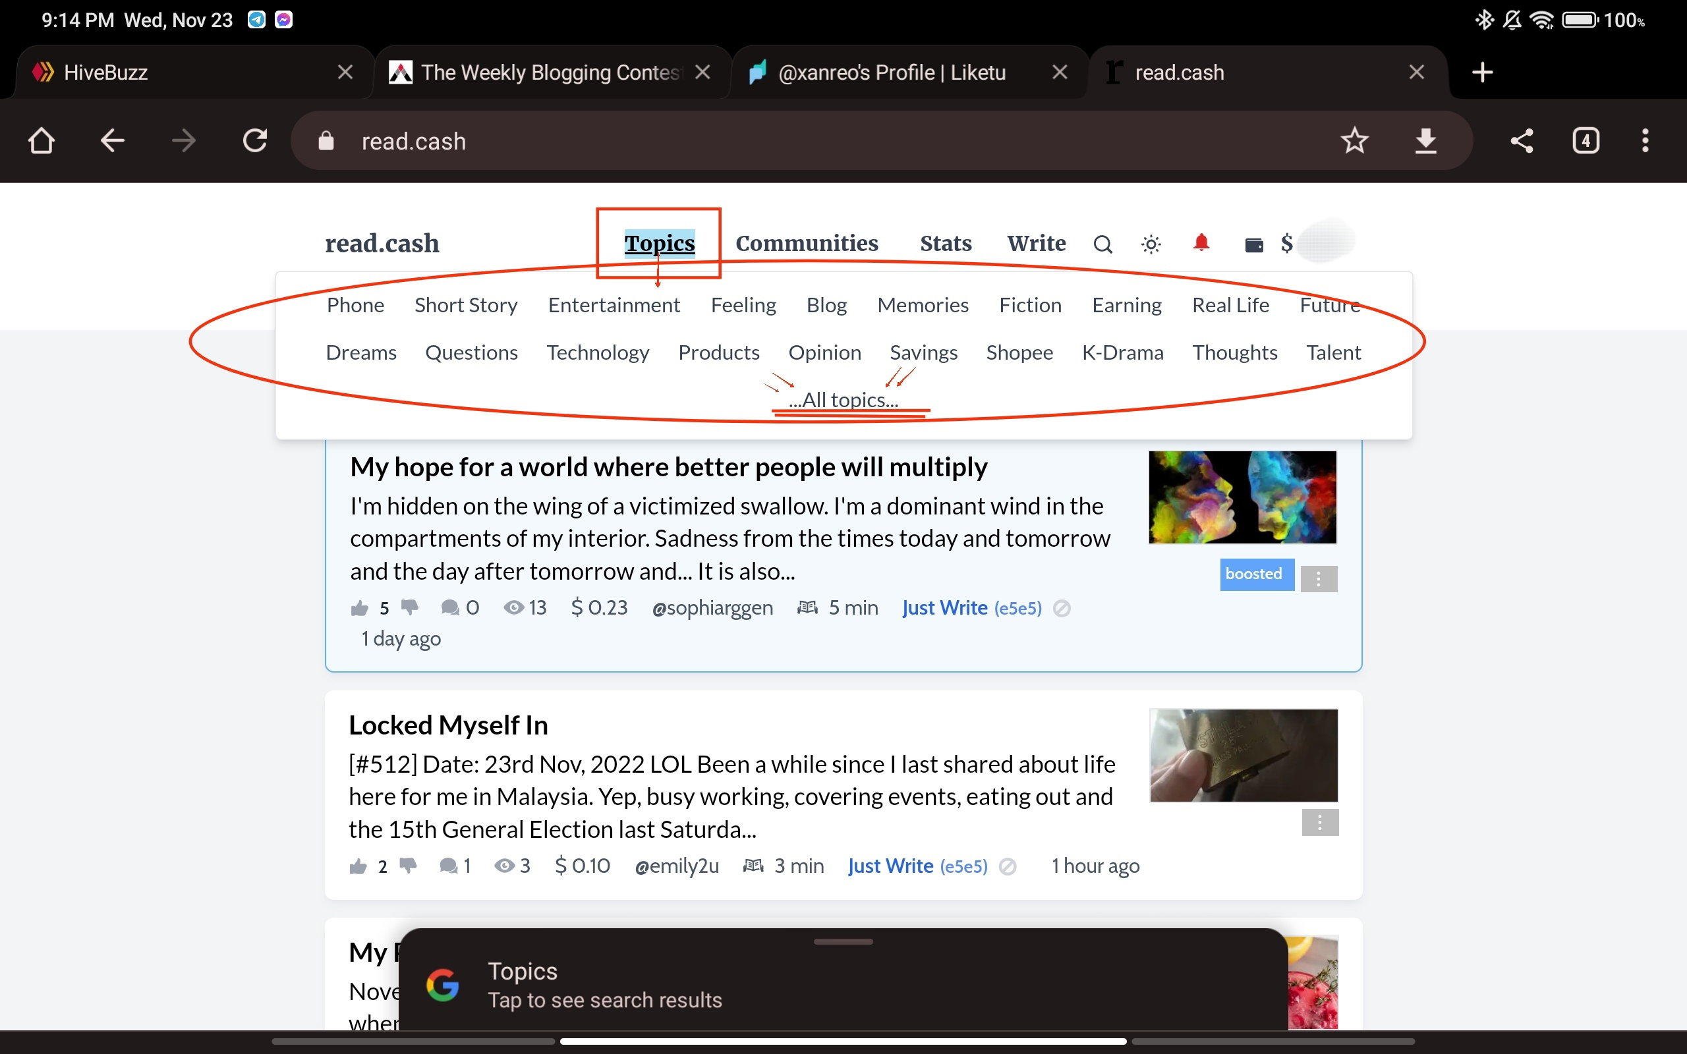This screenshot has width=1687, height=1054.
Task: Tap the Messenger notification icon in the status bar
Action: [x=283, y=20]
